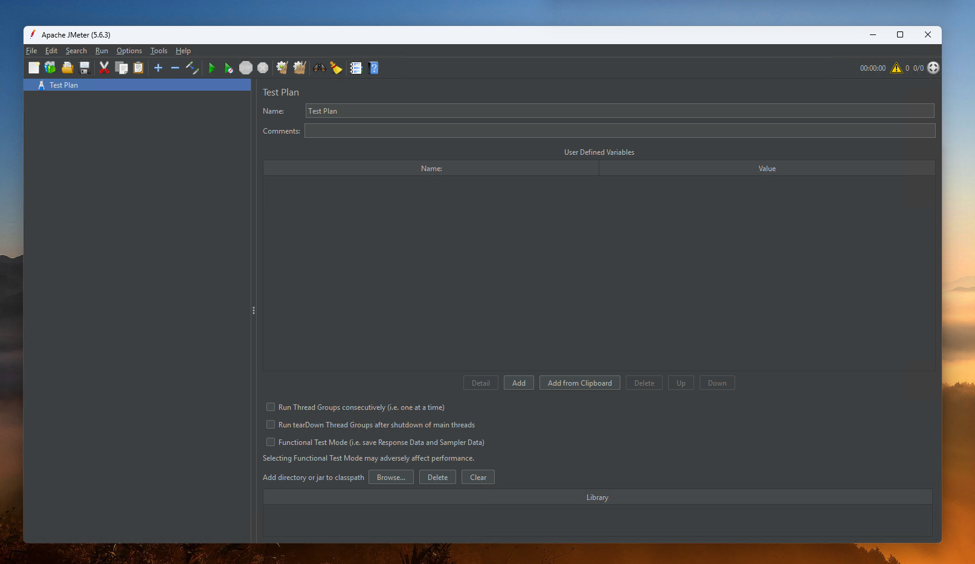This screenshot has width=975, height=564.
Task: Click the Clear results broom icon
Action: [282, 68]
